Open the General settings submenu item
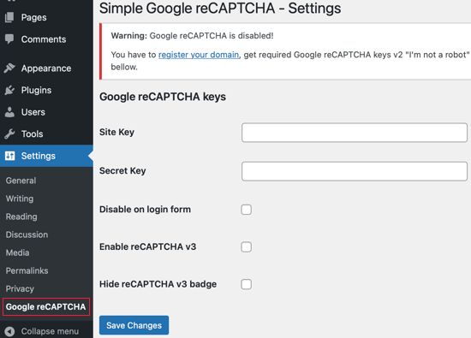Image resolution: width=471 pixels, height=338 pixels. tap(21, 181)
